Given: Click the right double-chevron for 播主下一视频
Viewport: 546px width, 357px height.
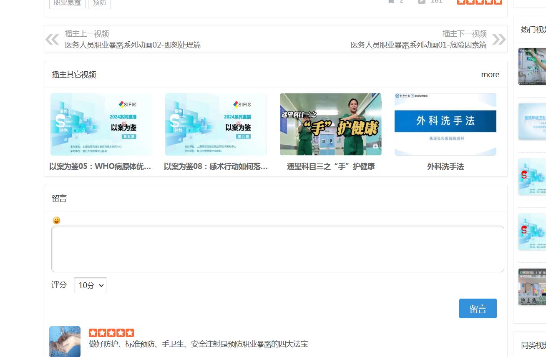Looking at the screenshot, I should 498,39.
